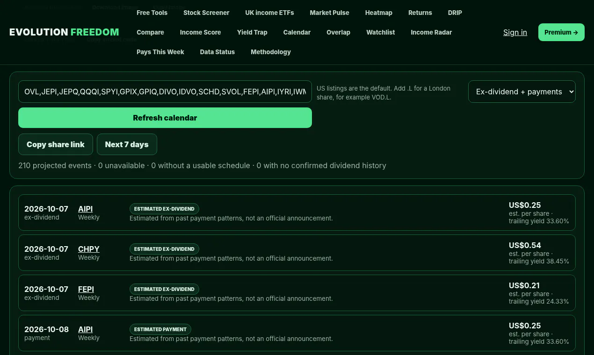Image resolution: width=594 pixels, height=355 pixels.
Task: Open the CHPY ticker link
Action: [89, 249]
